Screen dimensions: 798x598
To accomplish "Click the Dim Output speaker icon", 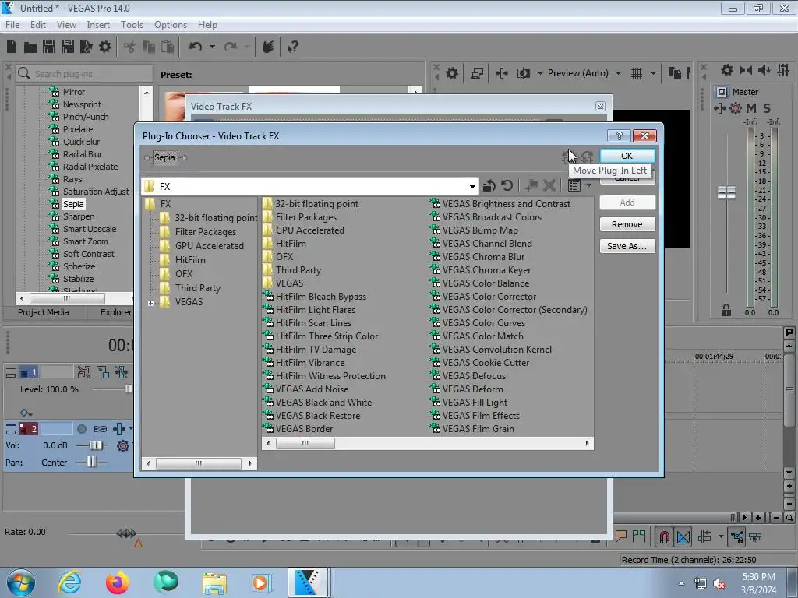I will (764, 70).
